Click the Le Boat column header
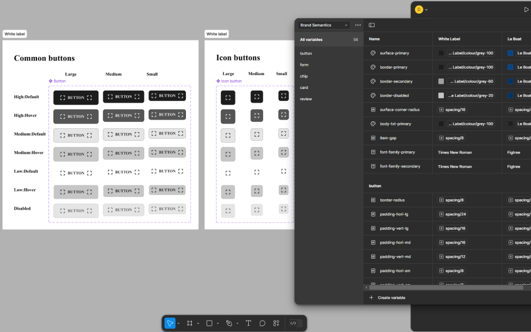 pyautogui.click(x=514, y=39)
